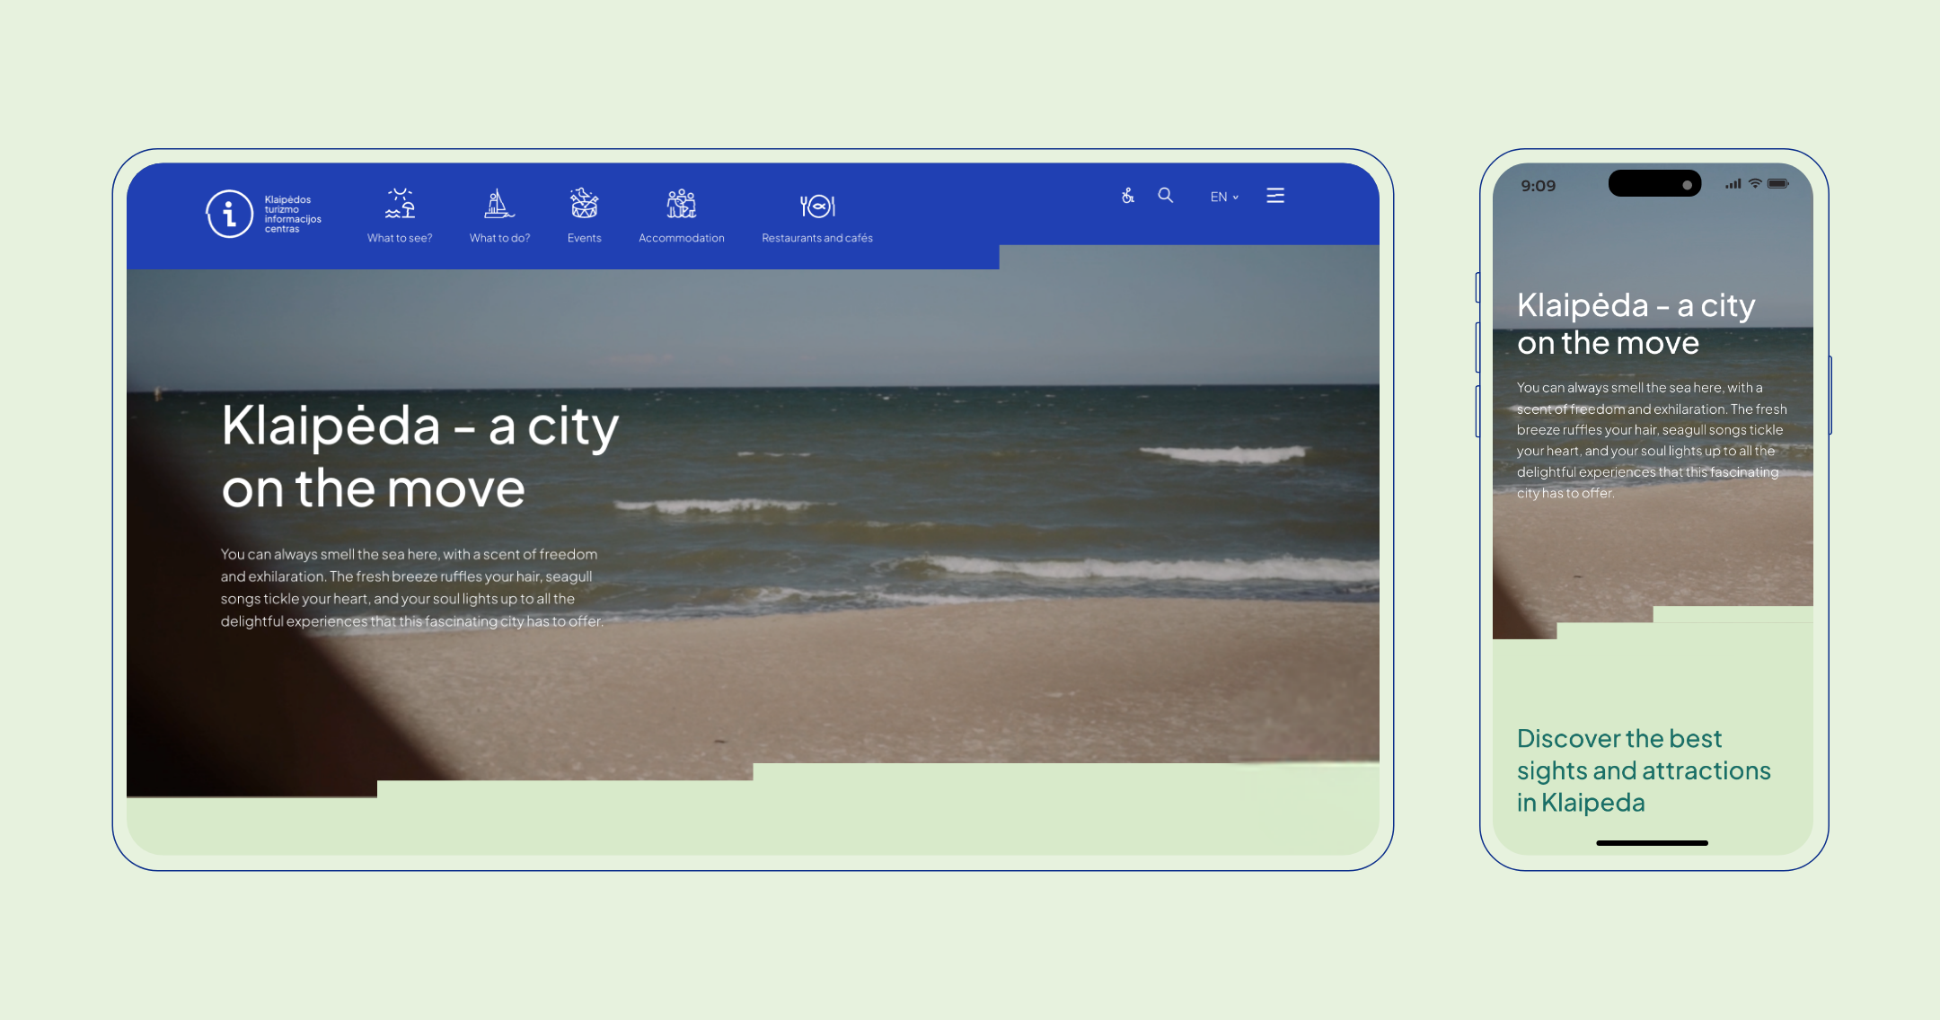1940x1020 pixels.
Task: Click the tablet hero headline Klaipėda – a city
Action: (420, 426)
